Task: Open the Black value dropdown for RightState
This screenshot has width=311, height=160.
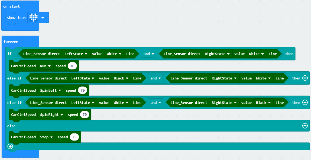Action: point(263,103)
